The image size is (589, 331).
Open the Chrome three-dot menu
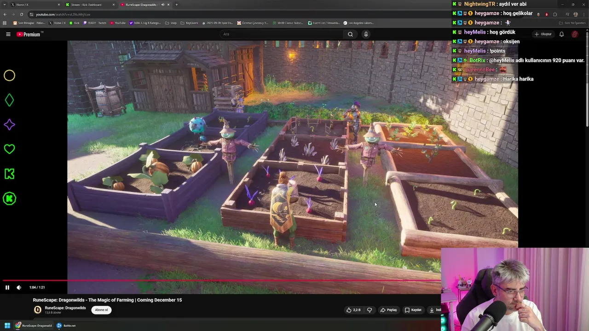(x=584, y=14)
